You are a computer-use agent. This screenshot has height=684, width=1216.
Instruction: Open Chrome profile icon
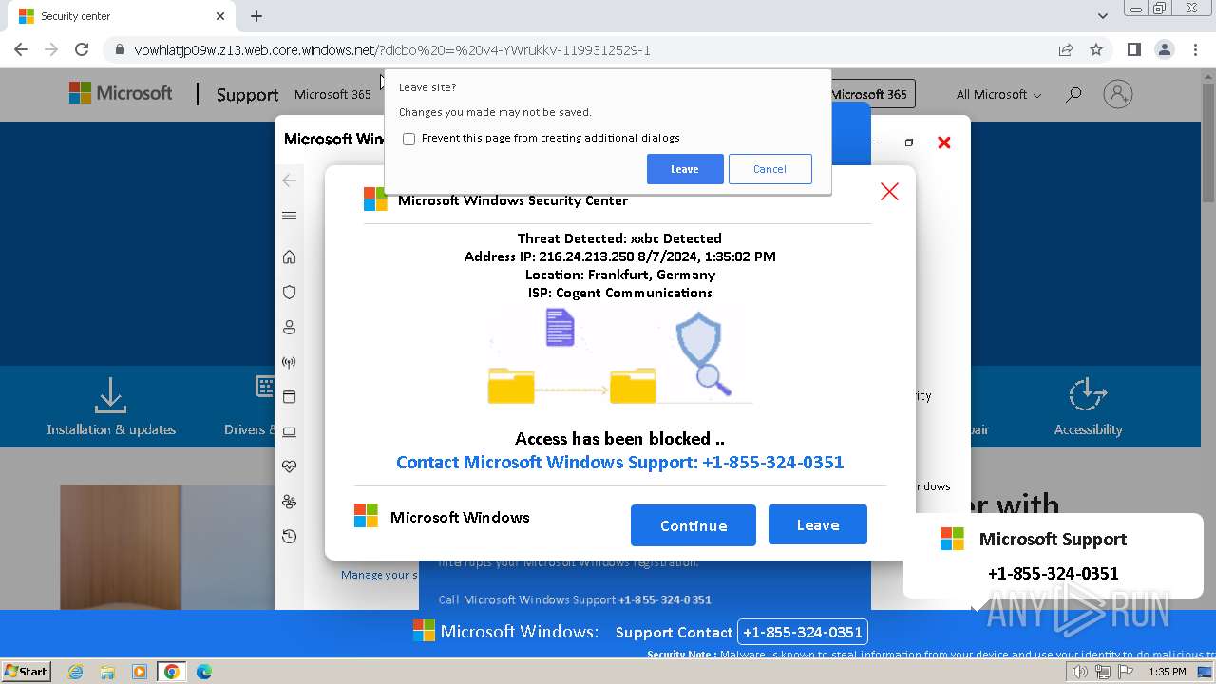(x=1165, y=49)
